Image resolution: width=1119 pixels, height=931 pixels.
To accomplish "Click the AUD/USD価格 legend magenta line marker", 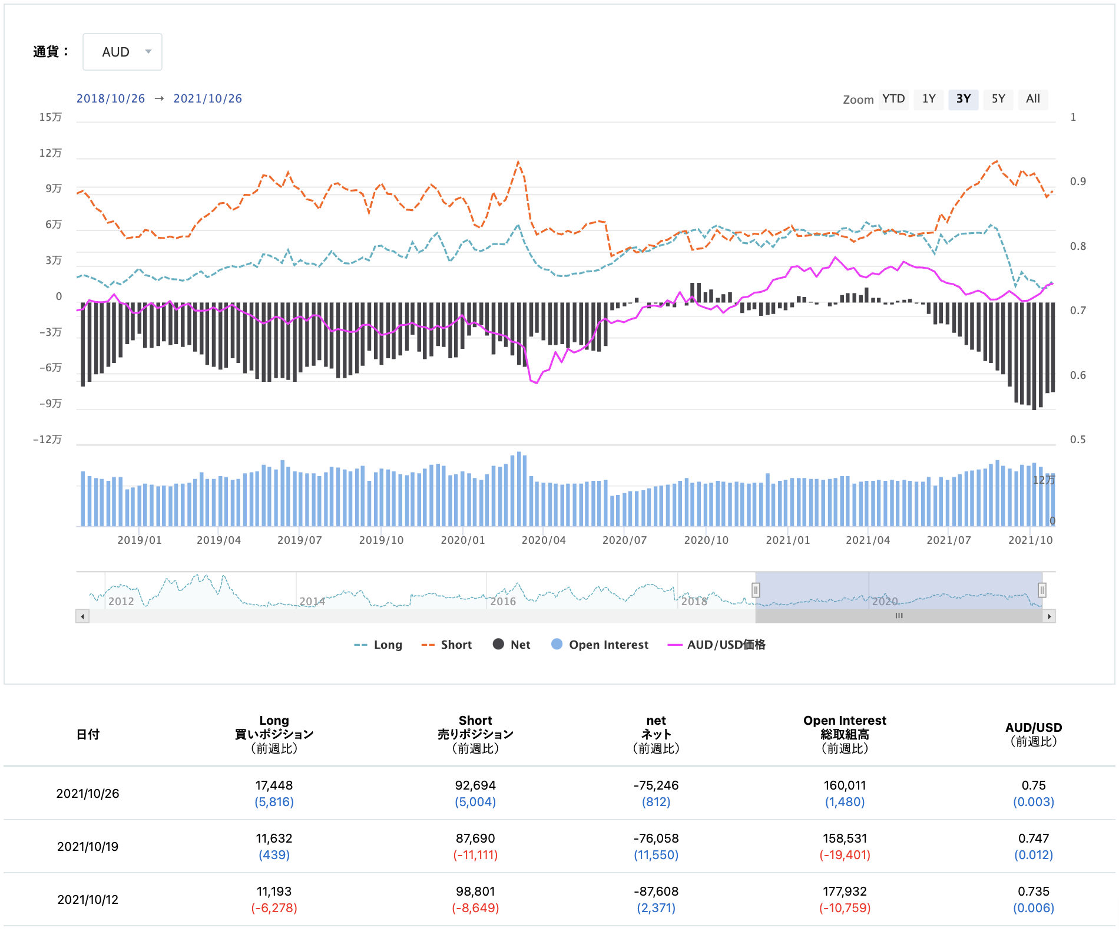I will coord(675,645).
